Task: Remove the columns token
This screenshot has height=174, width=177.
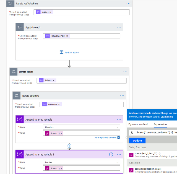Action: coord(59,104)
